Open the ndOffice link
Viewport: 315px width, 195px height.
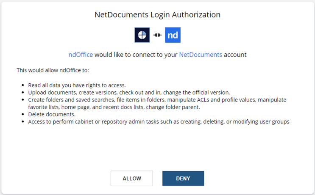pos(81,55)
